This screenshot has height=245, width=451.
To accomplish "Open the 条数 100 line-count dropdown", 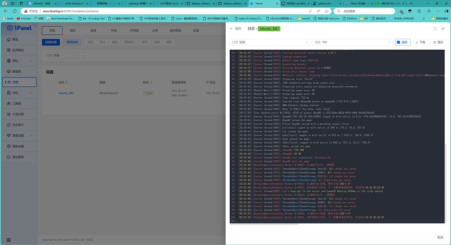I will pos(352,42).
